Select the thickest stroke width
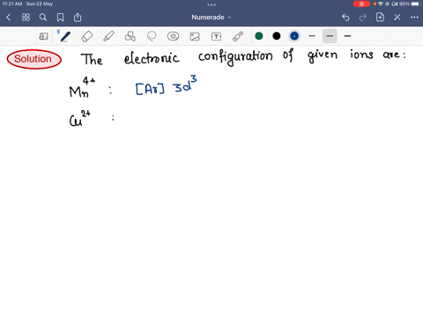This screenshot has height=317, width=423. [x=347, y=36]
